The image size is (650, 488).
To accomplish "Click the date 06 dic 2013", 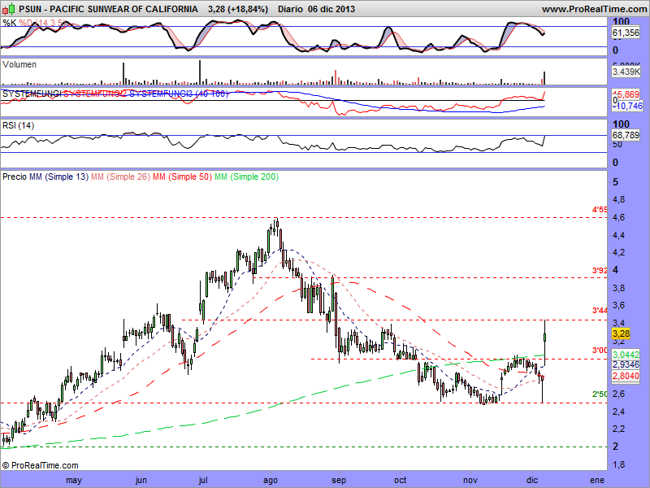I will tap(331, 9).
